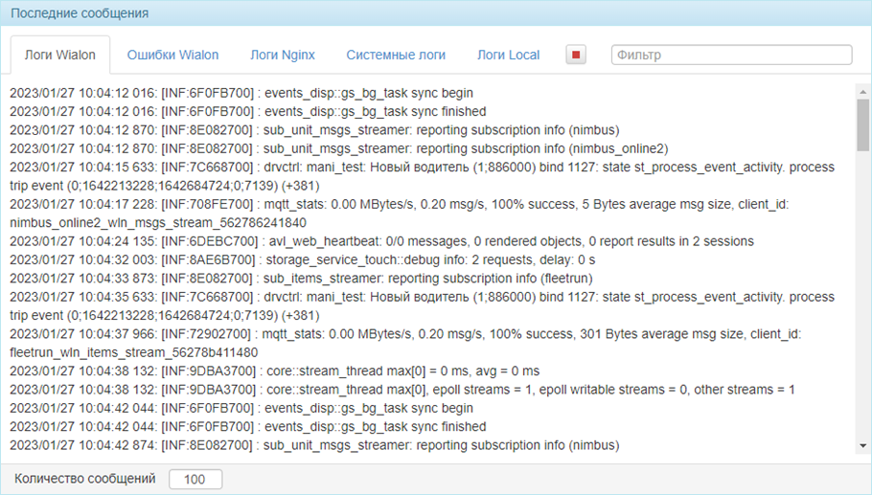Image resolution: width=872 pixels, height=495 pixels.
Task: Select the 10:04:12 870 reporting subscription info (nimbus) line
Action: point(314,130)
